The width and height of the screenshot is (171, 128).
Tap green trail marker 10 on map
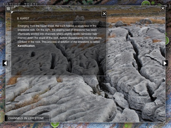click(145, 3)
